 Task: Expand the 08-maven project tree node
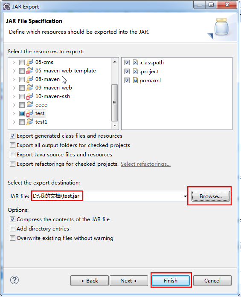click(14, 79)
